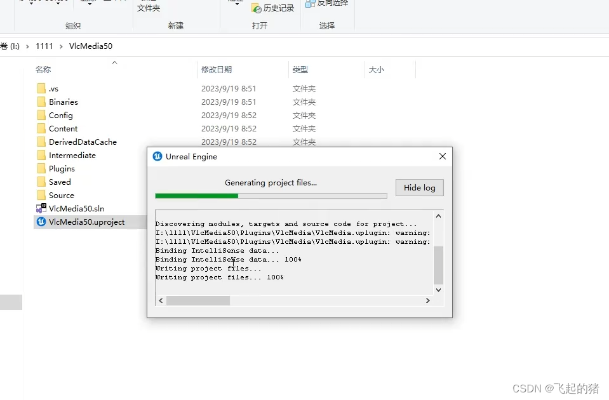Click "Writing project files... 100%" log line
Image resolution: width=609 pixels, height=400 pixels.
point(220,277)
